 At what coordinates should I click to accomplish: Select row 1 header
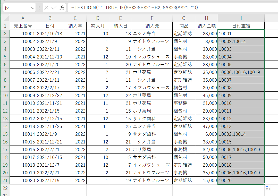pyautogui.click(x=5, y=26)
